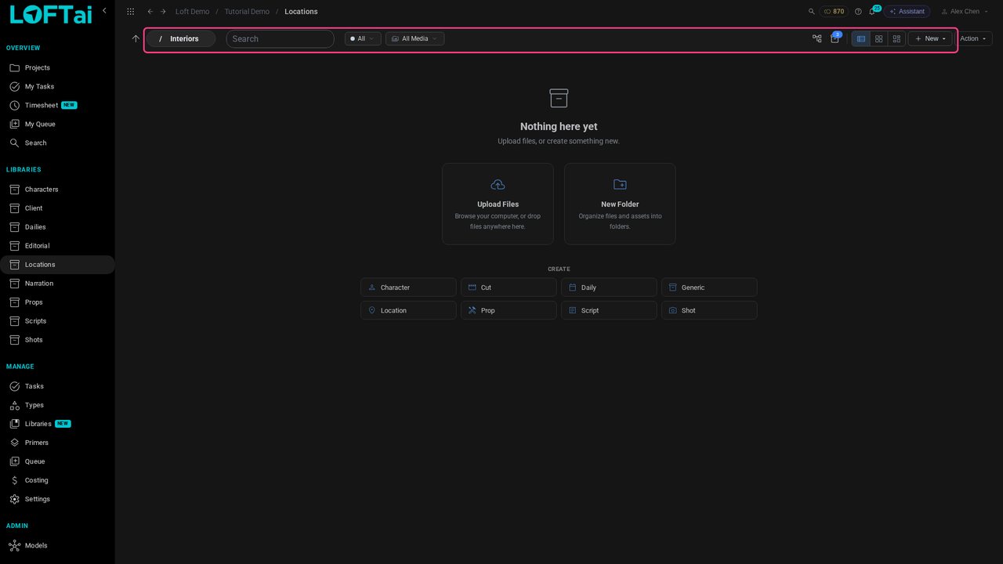1003x564 pixels.
Task: Create a Daily item
Action: pyautogui.click(x=609, y=287)
